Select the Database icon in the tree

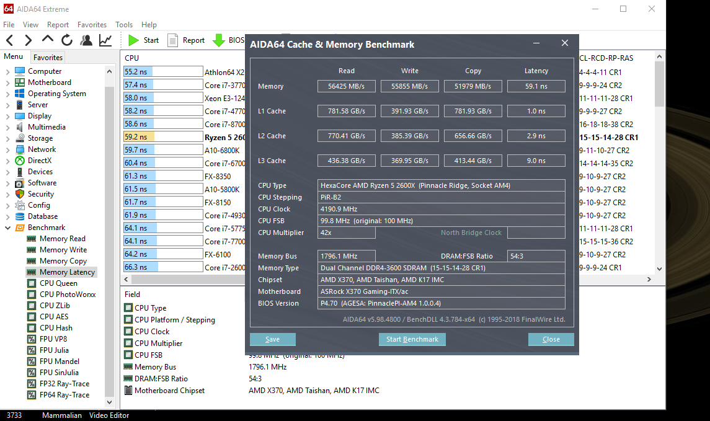click(20, 216)
